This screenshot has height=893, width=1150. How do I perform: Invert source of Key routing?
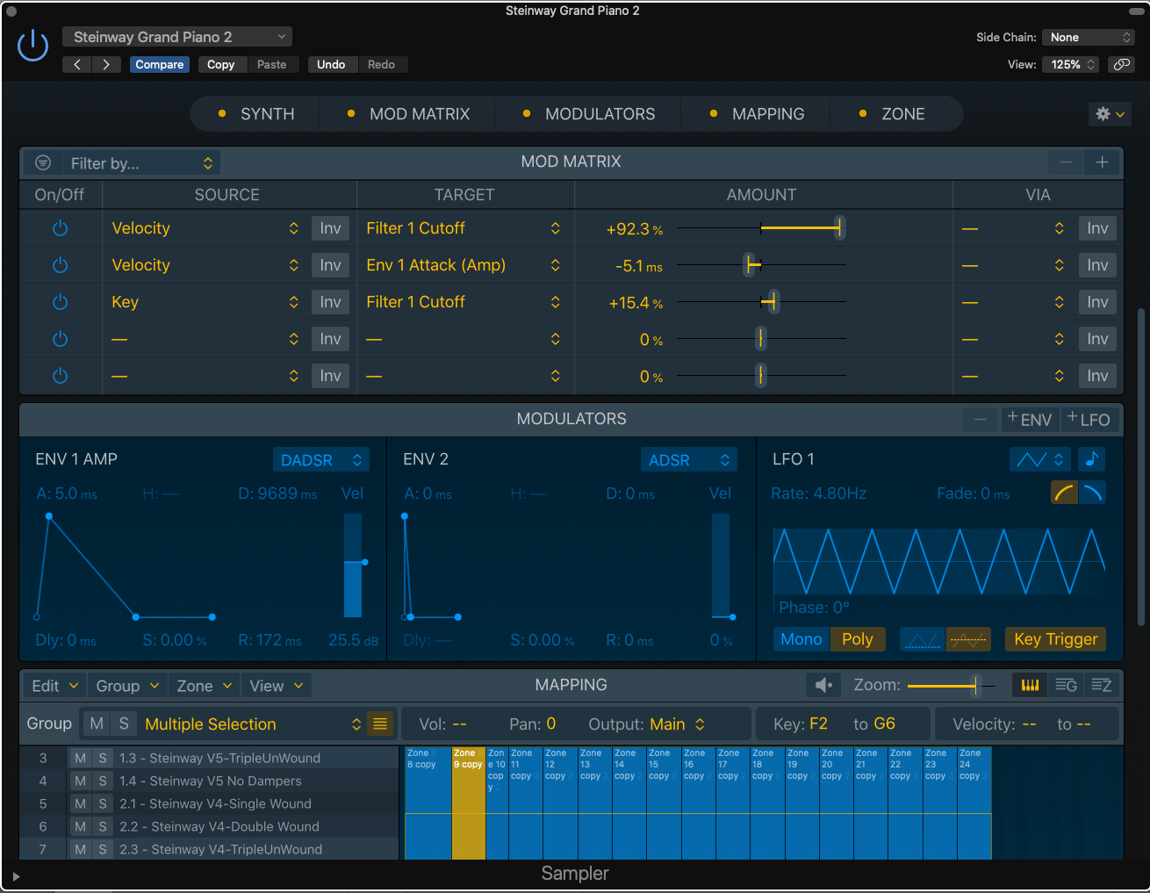[x=330, y=302]
